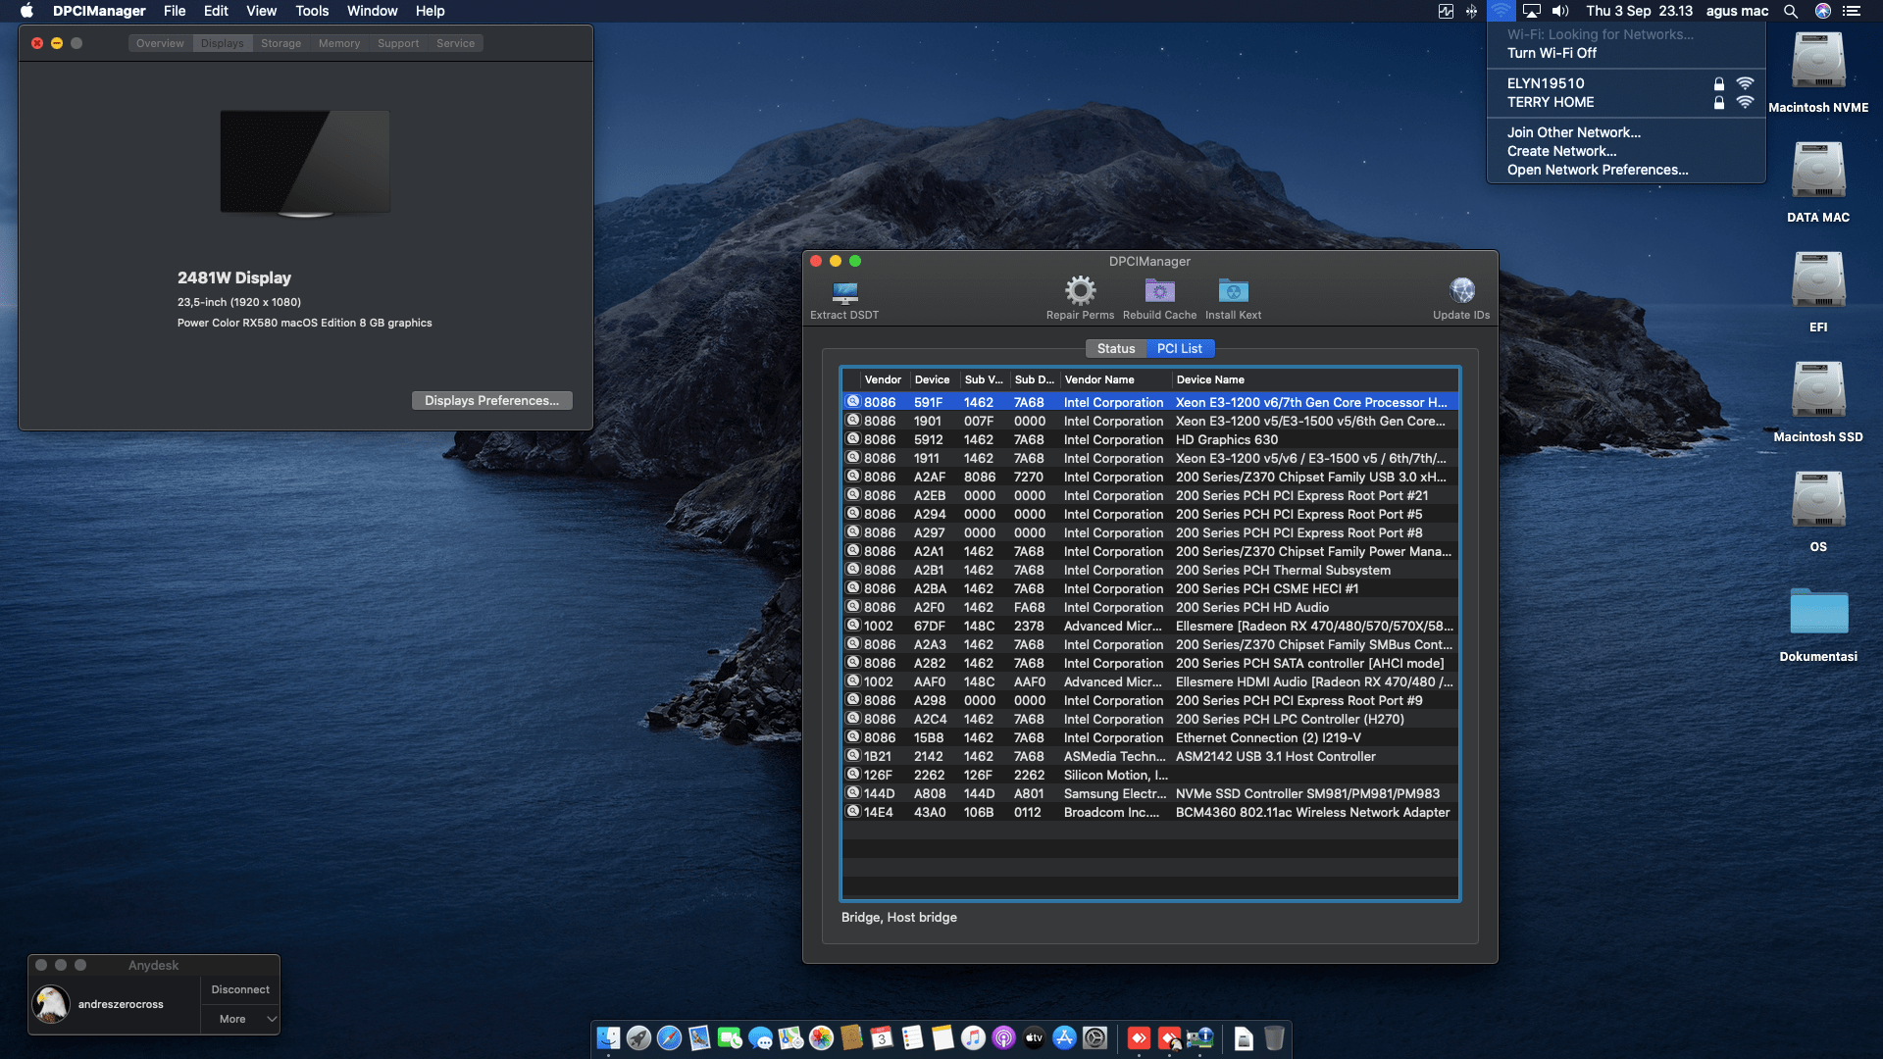Viewport: 1883px width, 1059px height.
Task: Expand the Anydesk More dropdown
Action: [240, 1019]
